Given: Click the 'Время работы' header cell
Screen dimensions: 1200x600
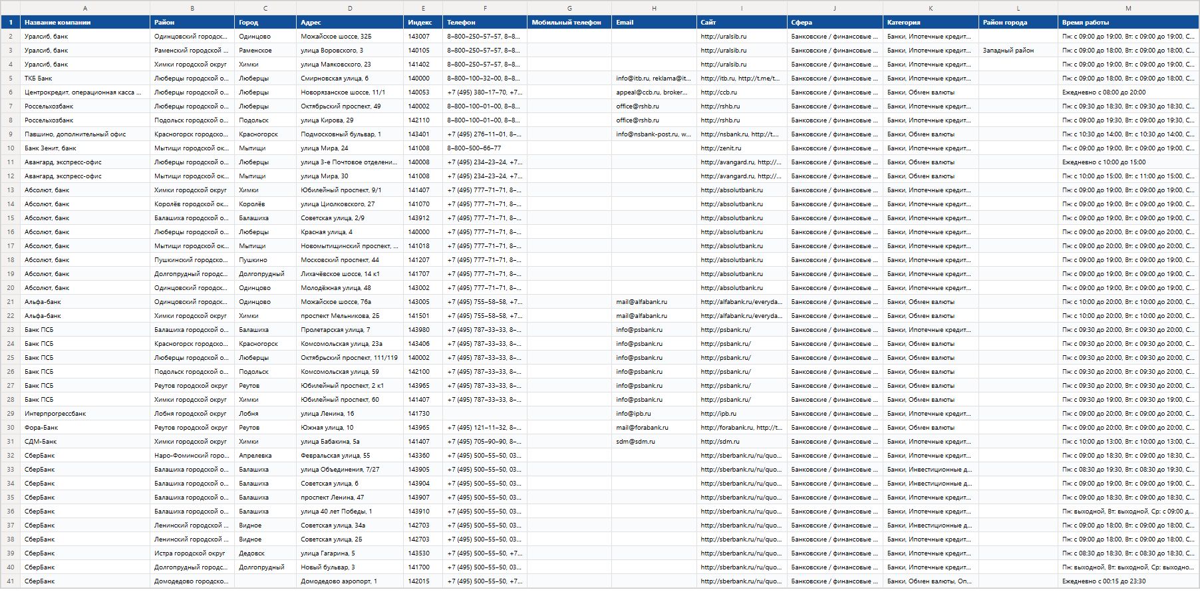Looking at the screenshot, I should pyautogui.click(x=1128, y=23).
